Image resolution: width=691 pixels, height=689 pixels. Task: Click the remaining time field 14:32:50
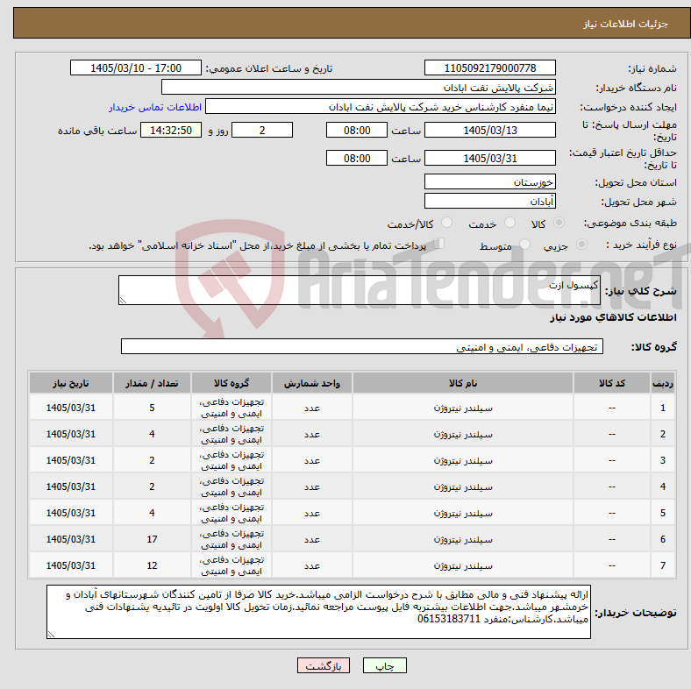(x=171, y=130)
